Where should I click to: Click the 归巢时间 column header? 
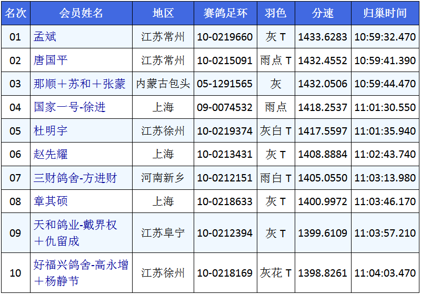pyautogui.click(x=385, y=13)
